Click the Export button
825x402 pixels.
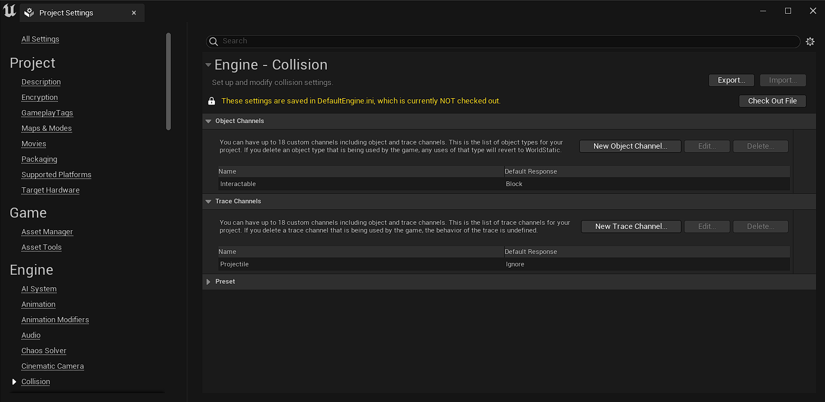point(731,80)
